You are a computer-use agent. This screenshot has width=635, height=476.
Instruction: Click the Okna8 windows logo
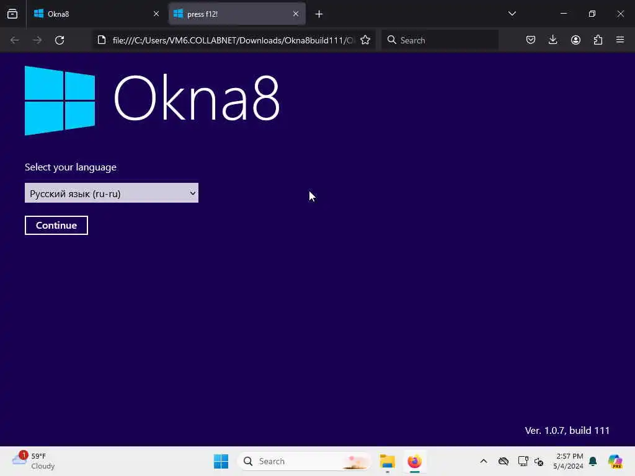click(x=60, y=100)
